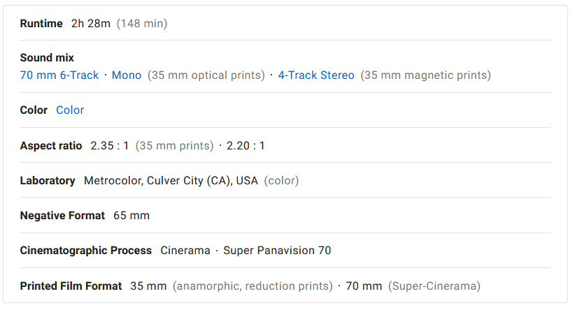Click the 2.20 : 1 aspect ratio value
The height and width of the screenshot is (310, 575).
246,146
